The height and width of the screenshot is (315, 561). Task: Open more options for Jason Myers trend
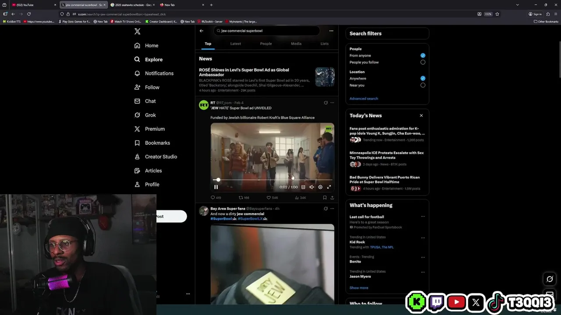423,272
